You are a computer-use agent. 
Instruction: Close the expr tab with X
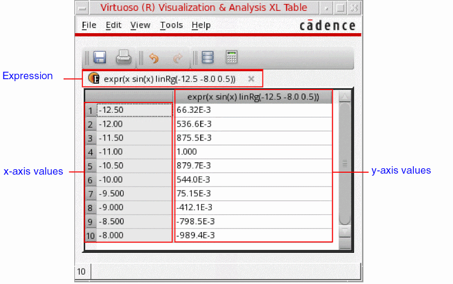pos(251,79)
